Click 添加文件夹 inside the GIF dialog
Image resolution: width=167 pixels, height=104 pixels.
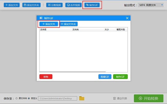tap(68, 24)
